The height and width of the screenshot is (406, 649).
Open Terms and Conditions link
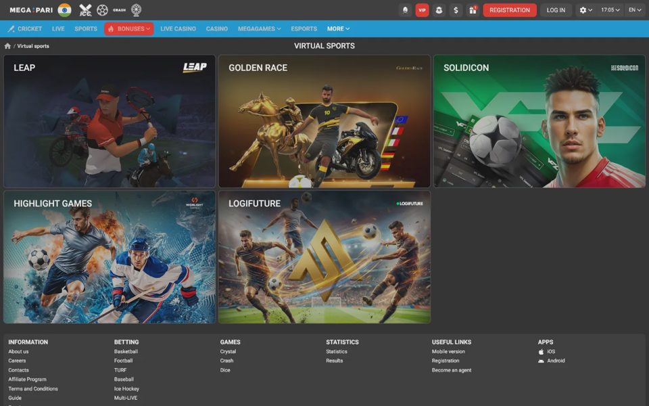tap(33, 388)
